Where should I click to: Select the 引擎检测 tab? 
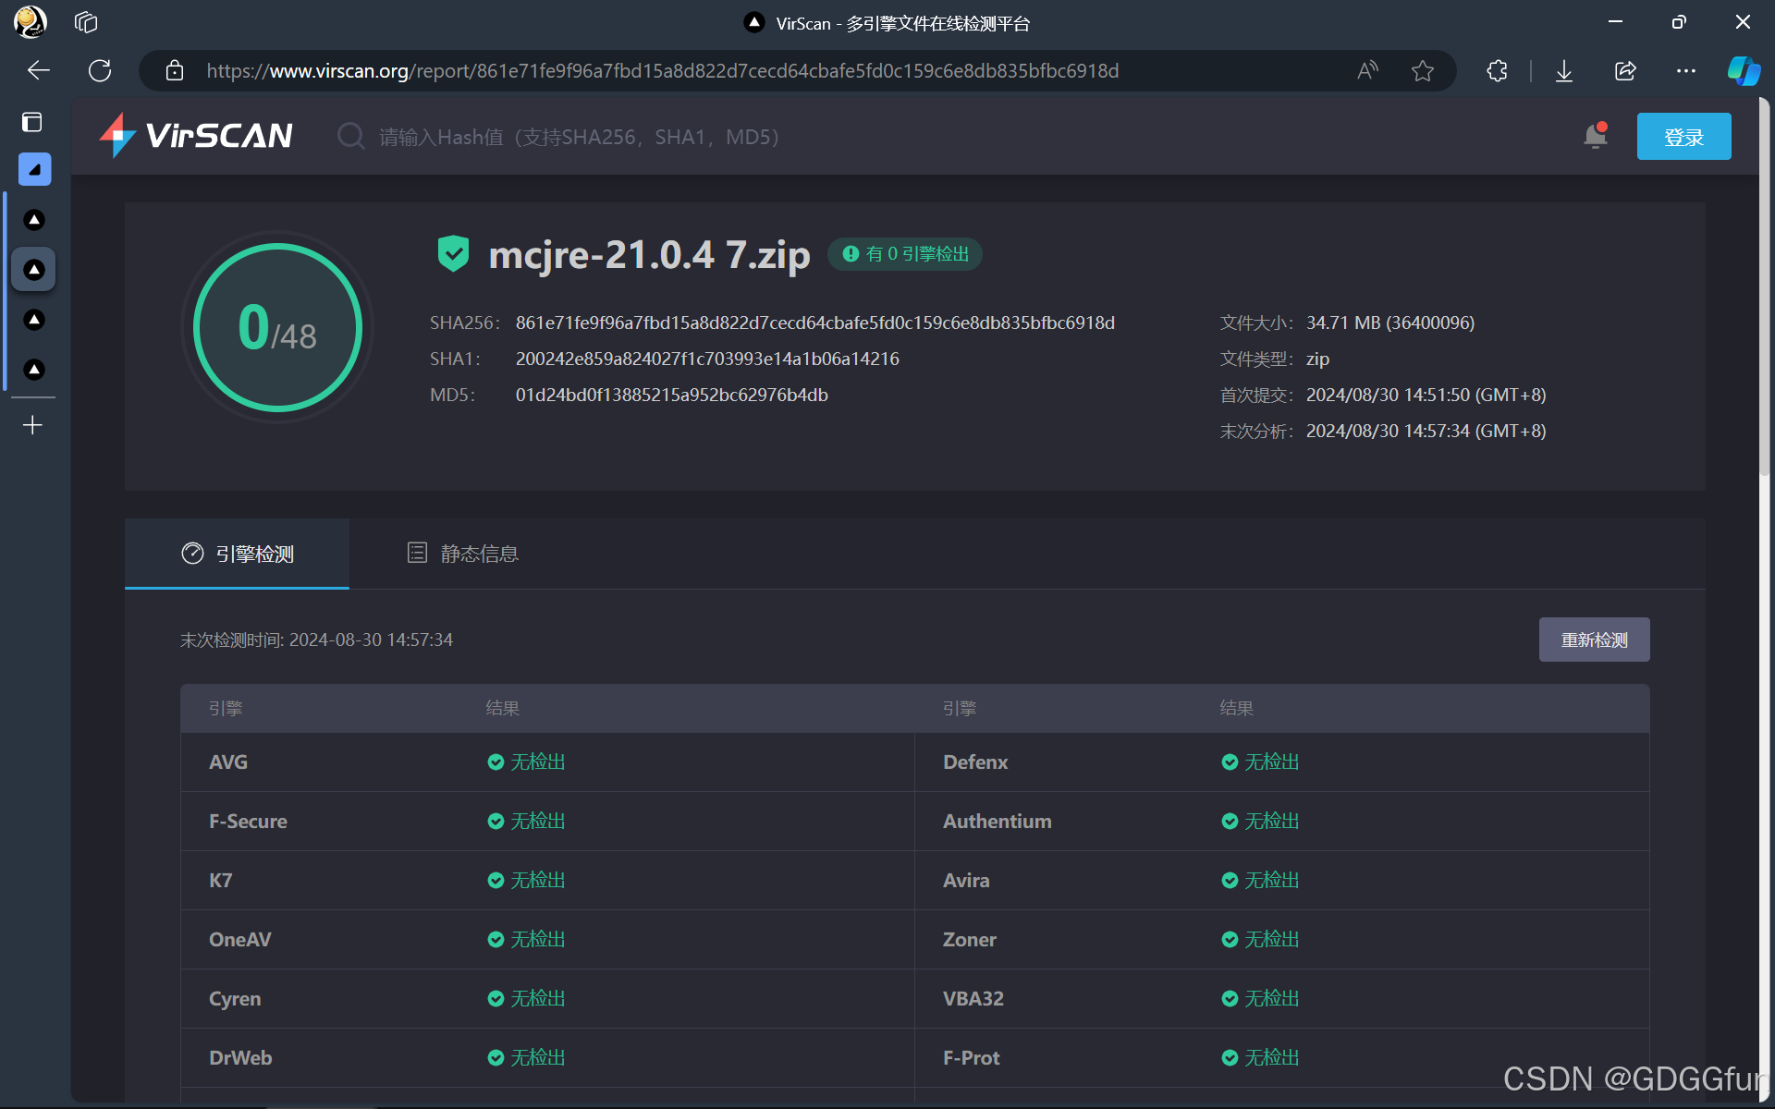[238, 554]
